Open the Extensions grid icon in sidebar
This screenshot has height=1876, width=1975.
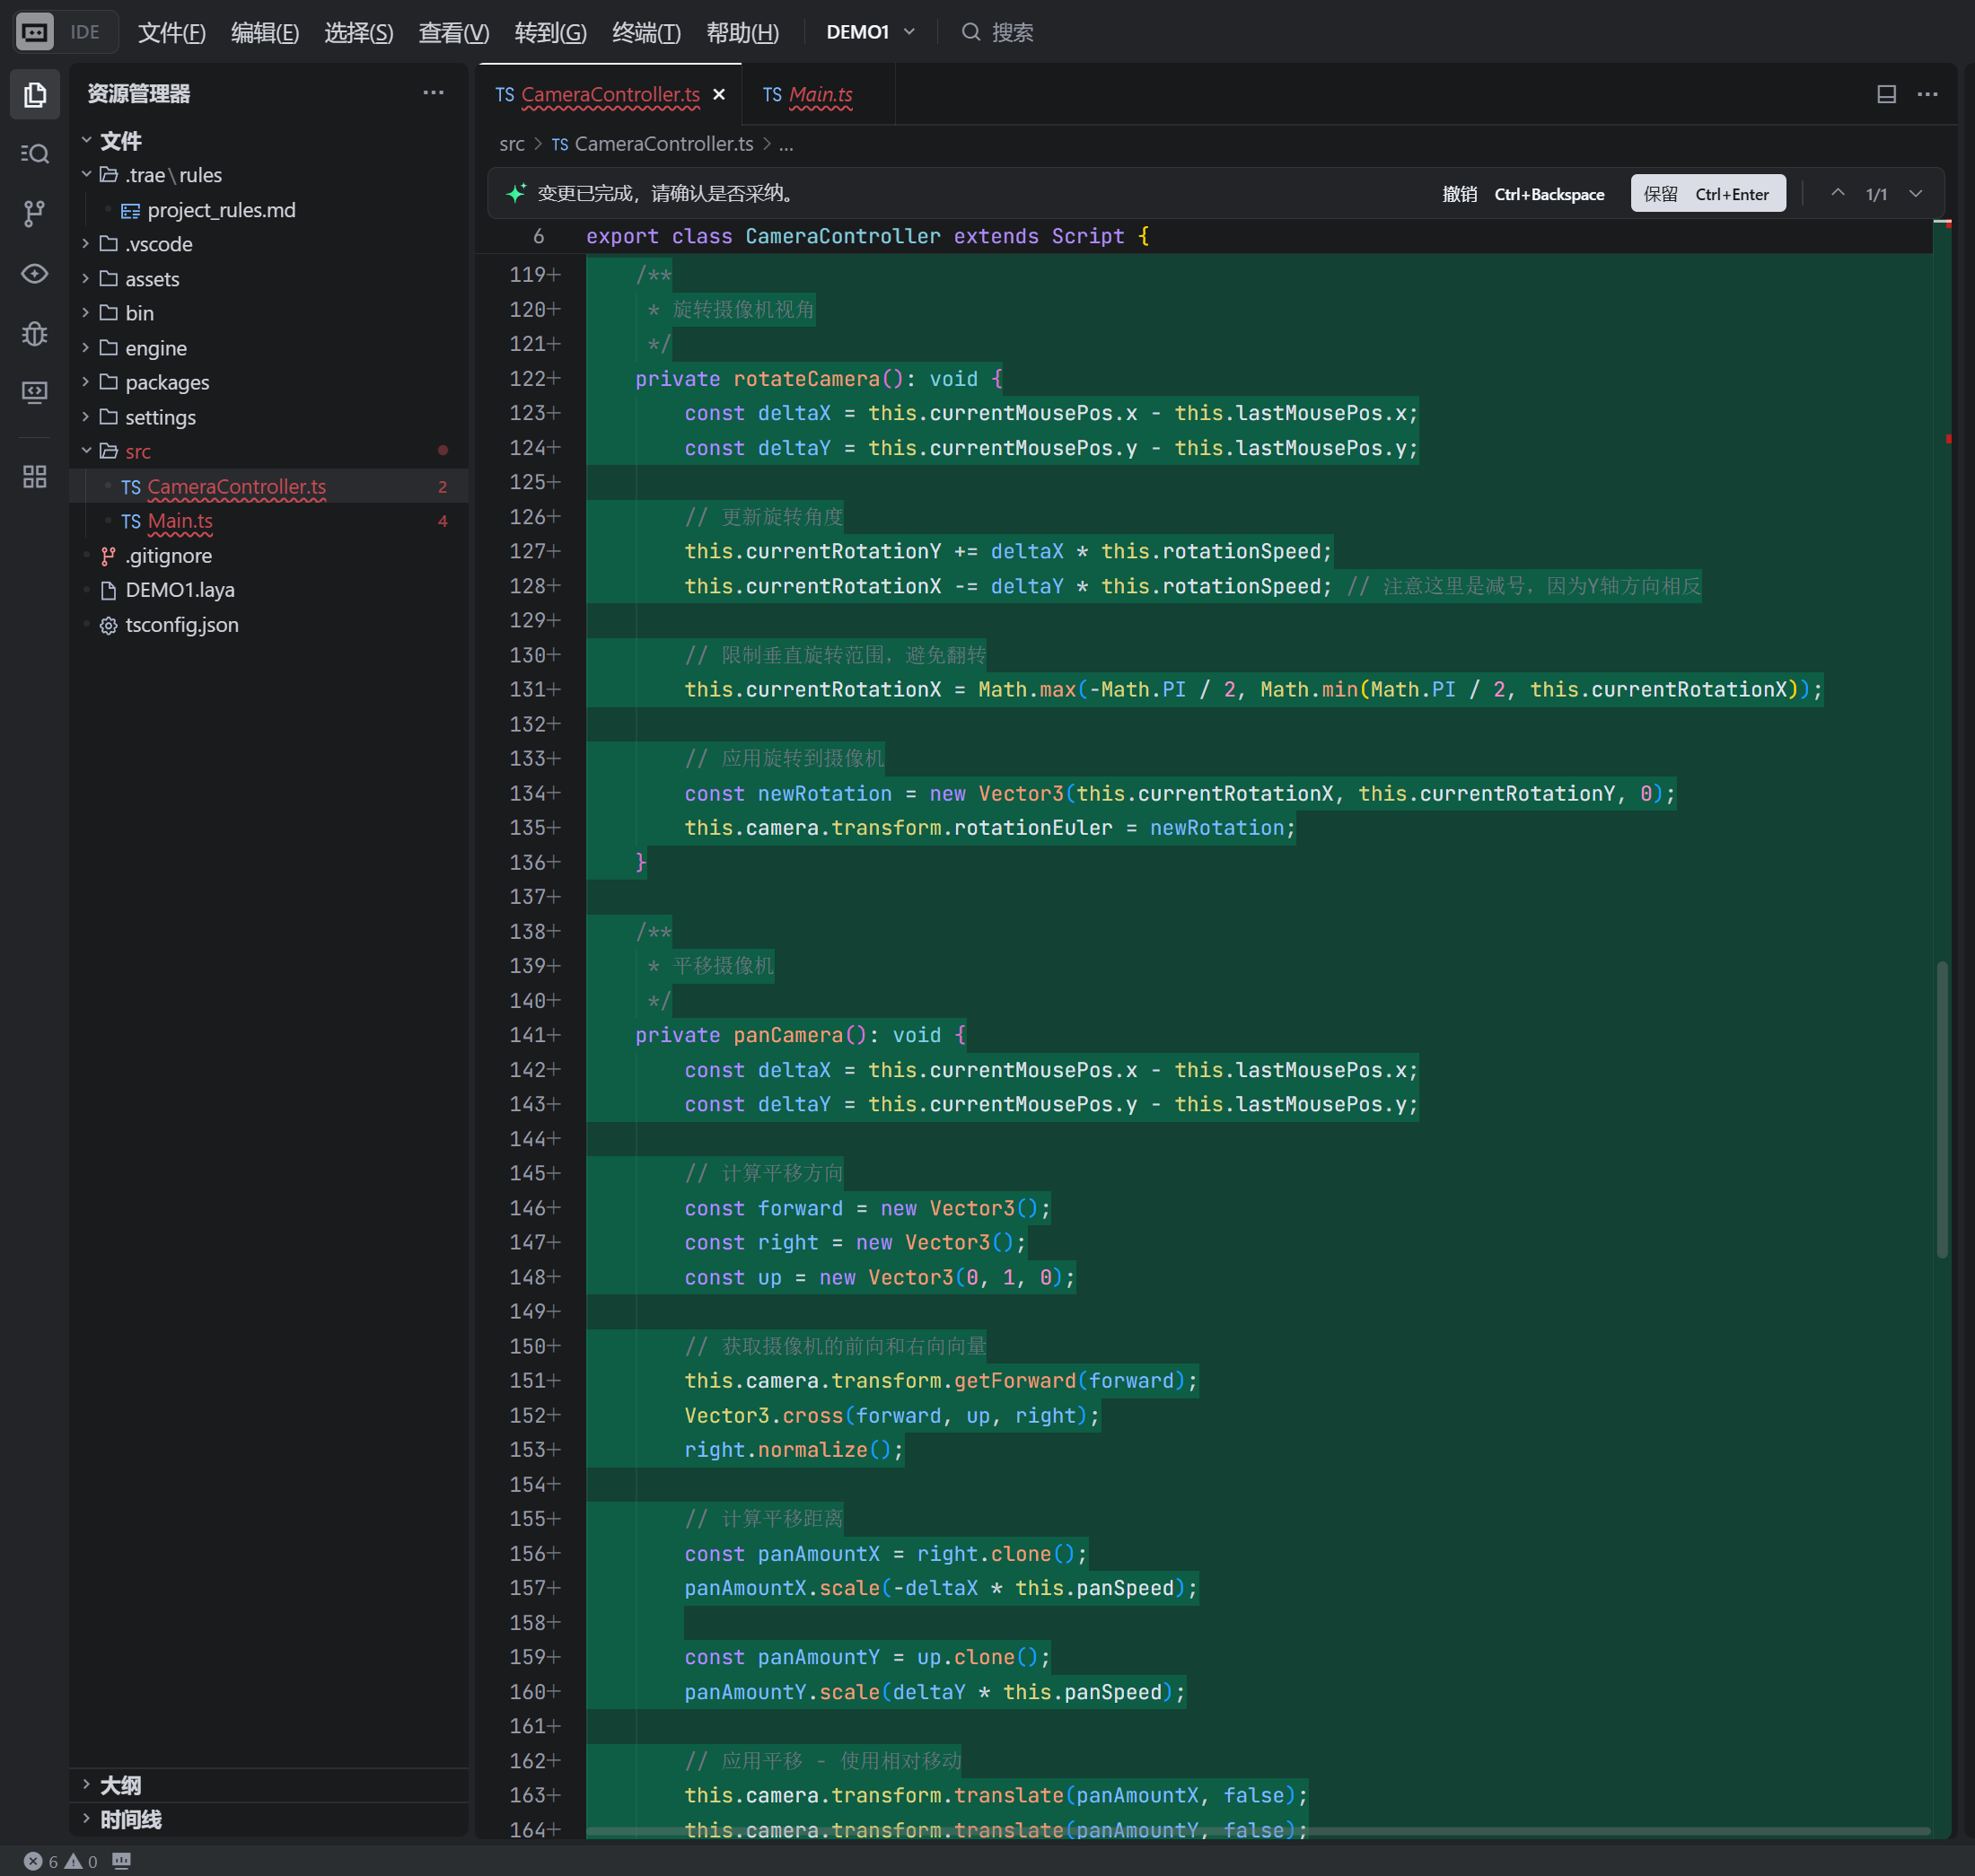[35, 476]
